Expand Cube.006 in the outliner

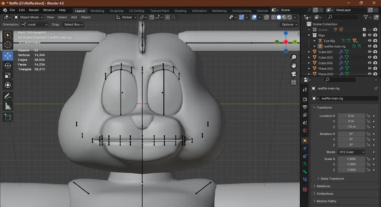click(x=309, y=63)
